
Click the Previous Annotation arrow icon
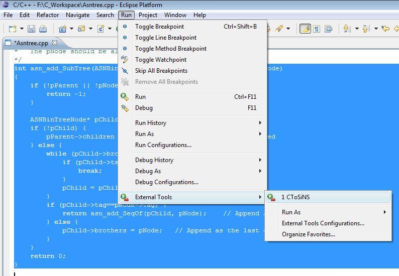pyautogui.click(x=366, y=29)
